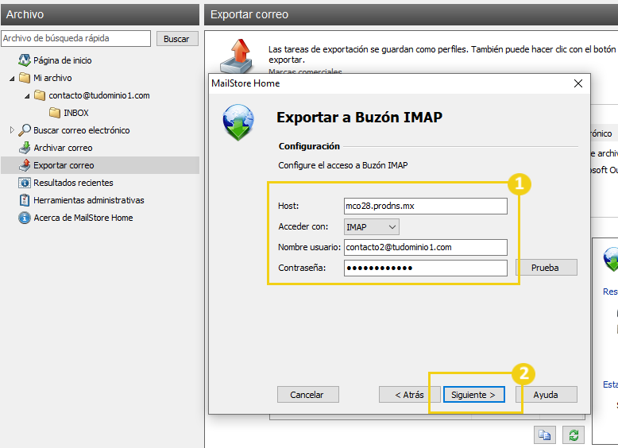Collapse the Mi archivo tree node
The width and height of the screenshot is (618, 448).
pos(12,79)
